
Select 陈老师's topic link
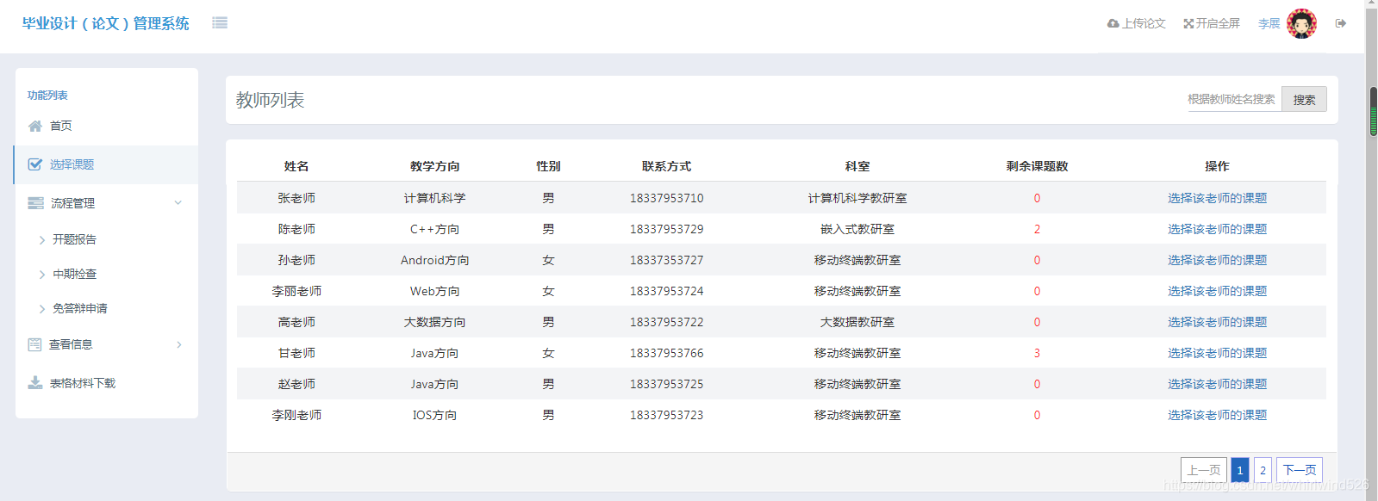coord(1217,229)
